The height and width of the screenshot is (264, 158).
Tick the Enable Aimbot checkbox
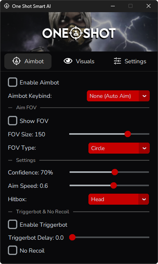13,82
